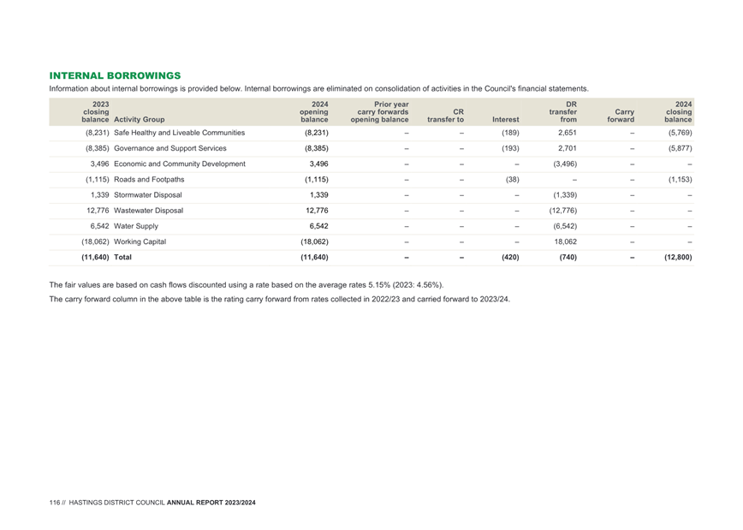Select the 2024 closing balance header

[x=678, y=112]
